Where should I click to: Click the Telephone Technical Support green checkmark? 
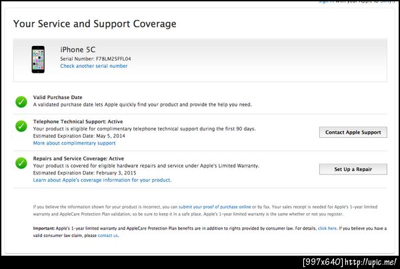tap(21, 126)
